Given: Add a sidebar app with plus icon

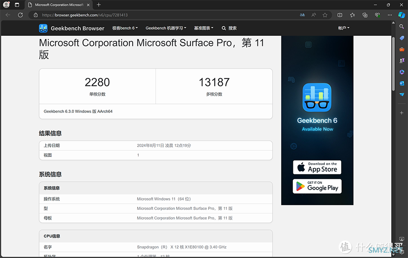Looking at the screenshot, I should [x=402, y=113].
